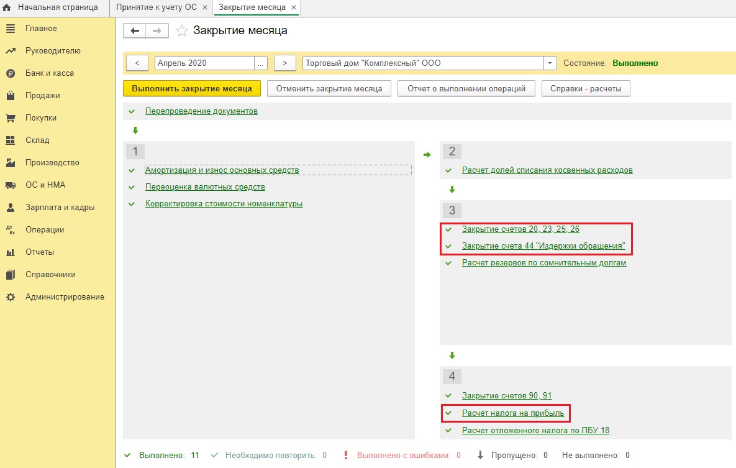
Task: Open Расчет долей списания косвенных расходов
Action: (x=547, y=170)
